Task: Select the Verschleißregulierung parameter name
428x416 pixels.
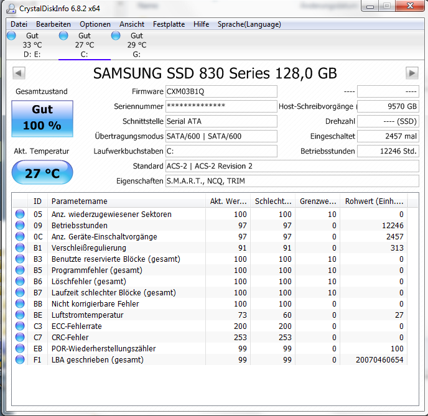Action: coord(89,247)
